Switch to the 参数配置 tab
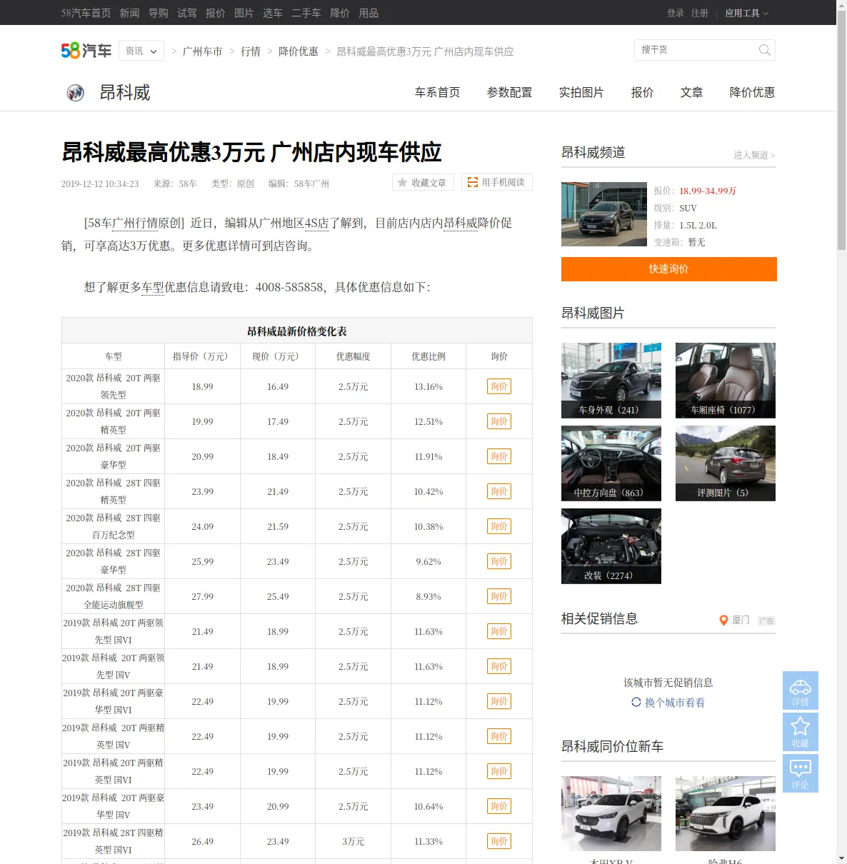The width and height of the screenshot is (847, 864). (510, 93)
